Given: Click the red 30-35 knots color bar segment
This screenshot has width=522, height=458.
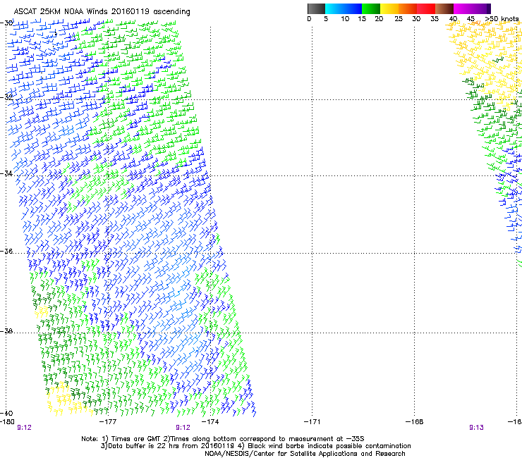Looking at the screenshot, I should click(x=426, y=8).
